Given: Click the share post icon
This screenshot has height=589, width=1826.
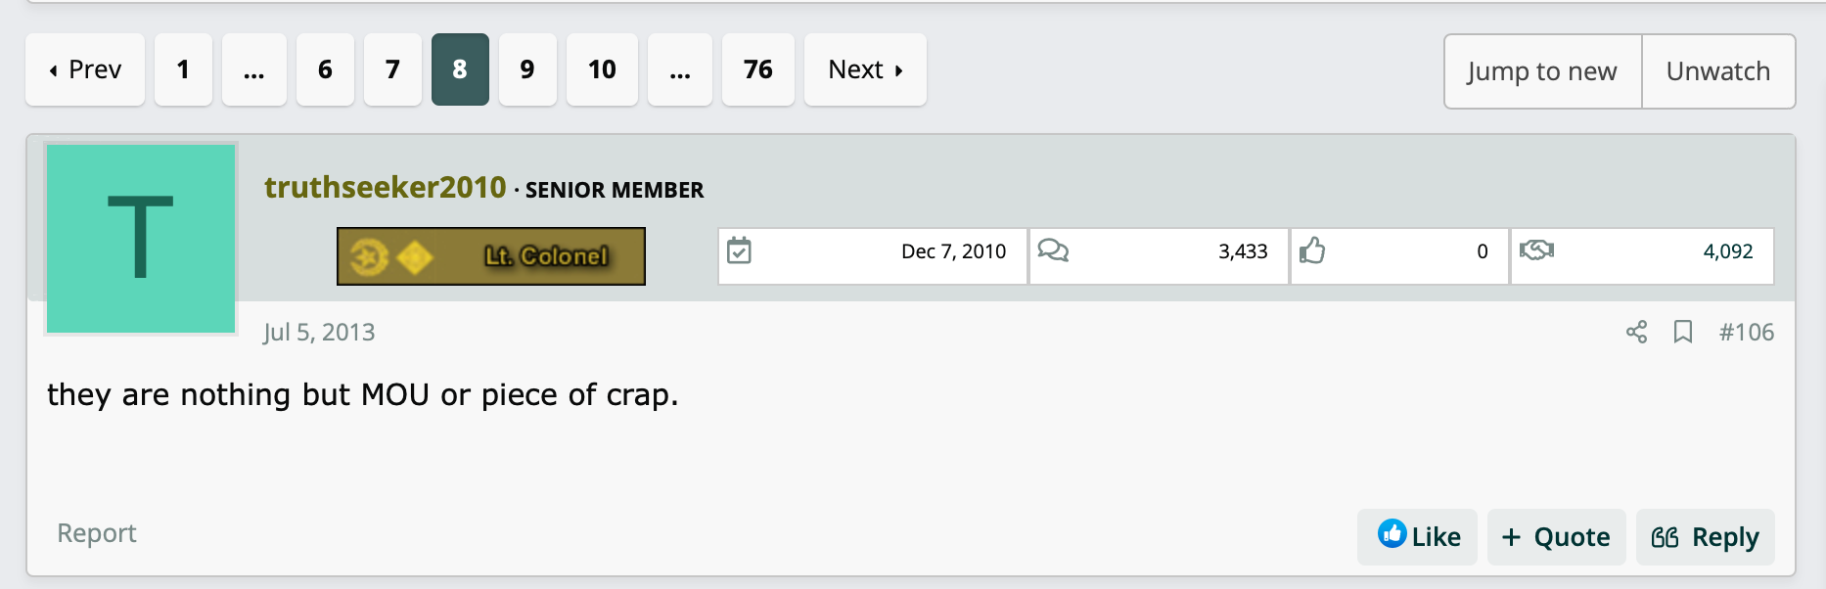Looking at the screenshot, I should tap(1636, 332).
